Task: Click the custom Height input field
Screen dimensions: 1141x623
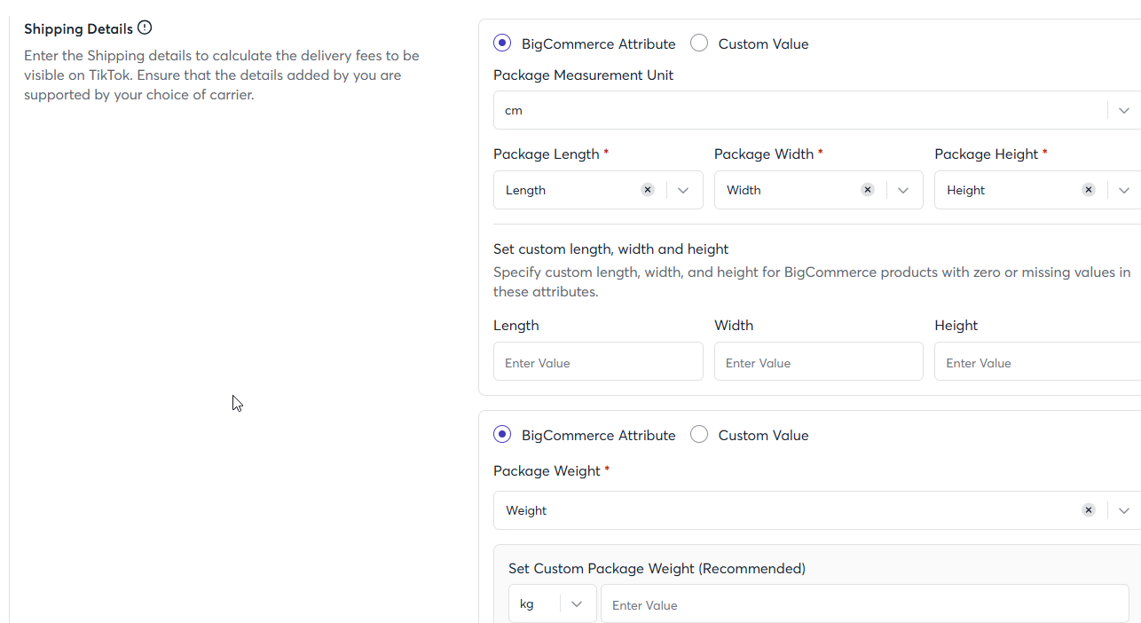Action: pos(1036,362)
